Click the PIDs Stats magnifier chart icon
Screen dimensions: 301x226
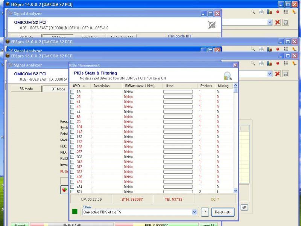[227, 76]
